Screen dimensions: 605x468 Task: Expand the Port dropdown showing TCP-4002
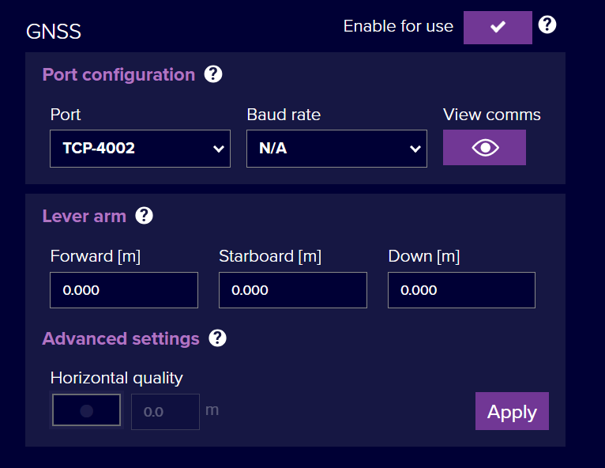click(x=140, y=149)
